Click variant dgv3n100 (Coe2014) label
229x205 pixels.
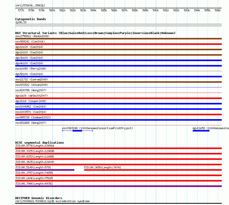click(29, 58)
